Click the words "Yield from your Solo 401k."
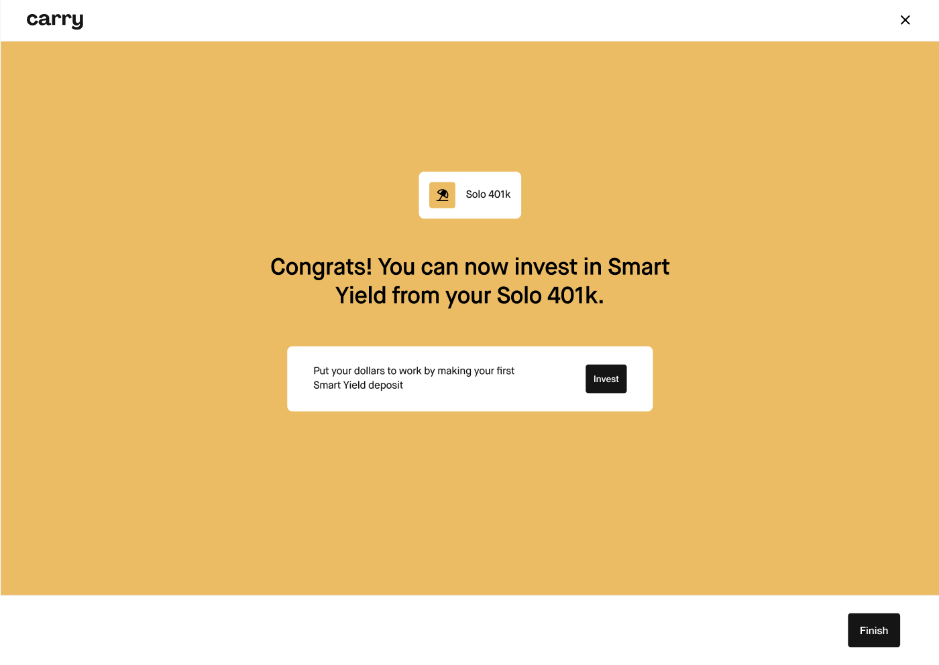 tap(469, 296)
